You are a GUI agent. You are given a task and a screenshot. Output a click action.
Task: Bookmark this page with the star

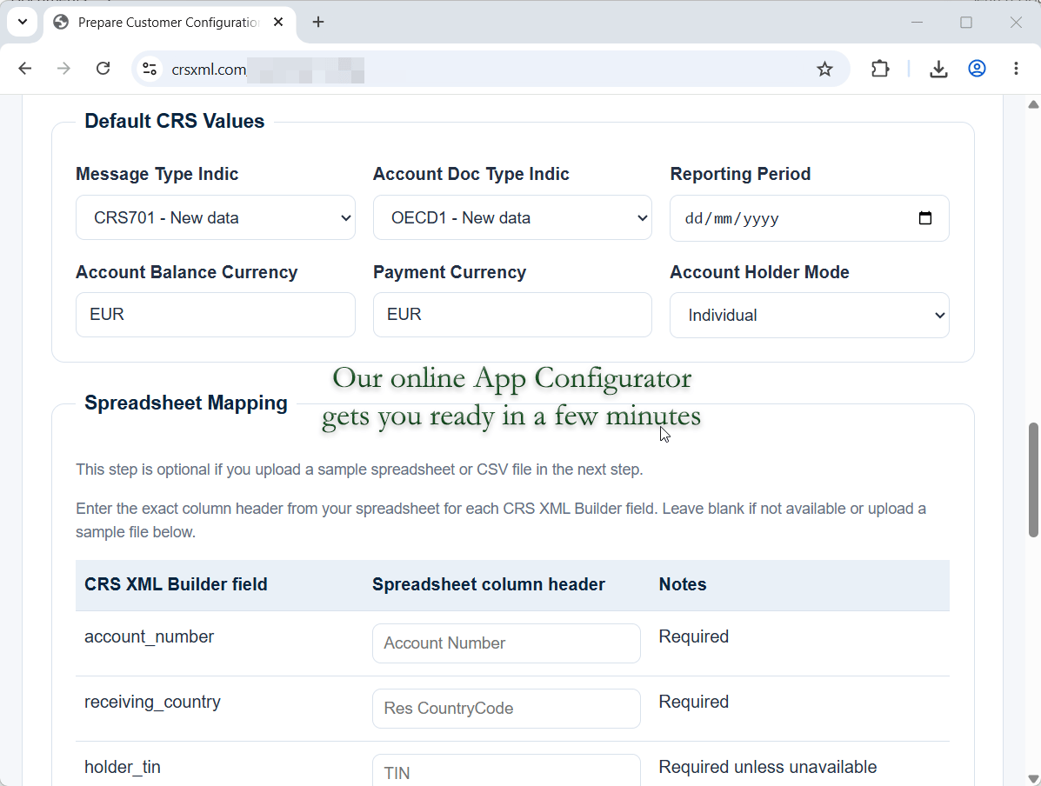pos(824,69)
